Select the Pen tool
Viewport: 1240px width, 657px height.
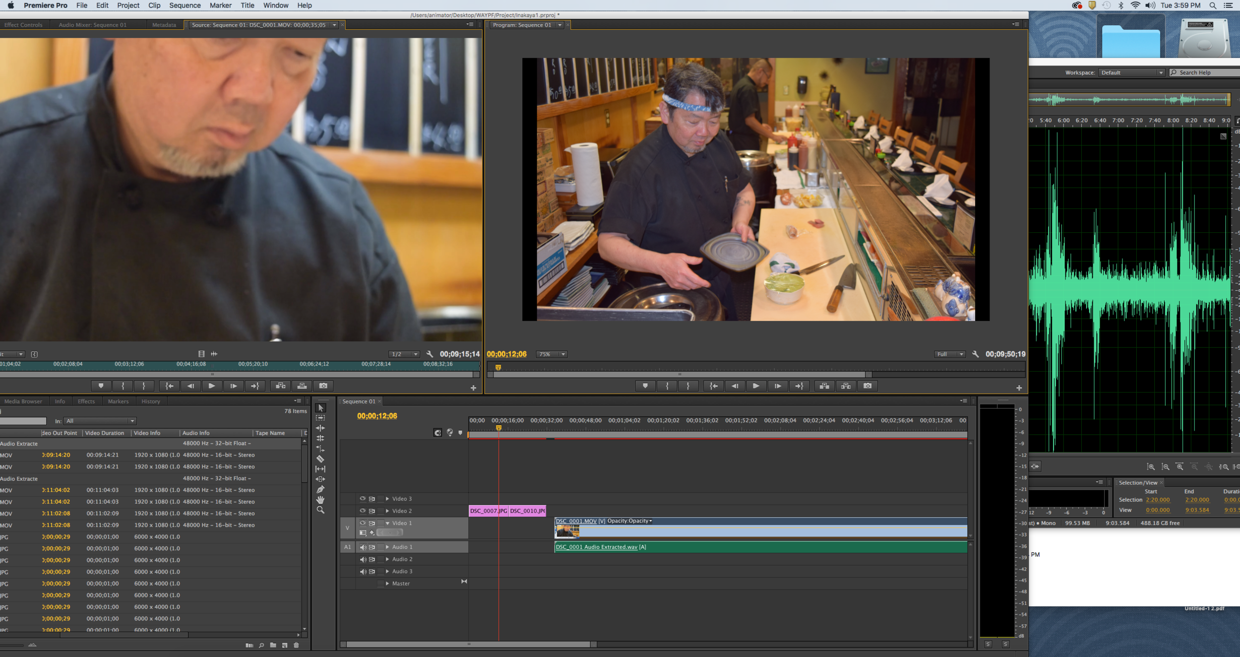coord(320,489)
